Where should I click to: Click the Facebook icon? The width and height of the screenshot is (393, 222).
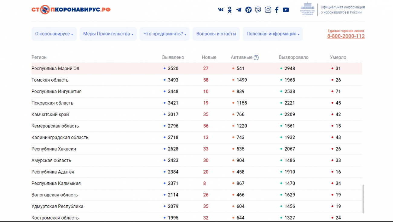tap(277, 10)
